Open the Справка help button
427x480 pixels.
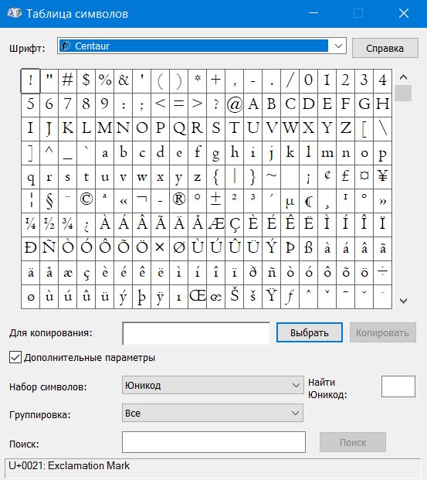[x=385, y=48]
